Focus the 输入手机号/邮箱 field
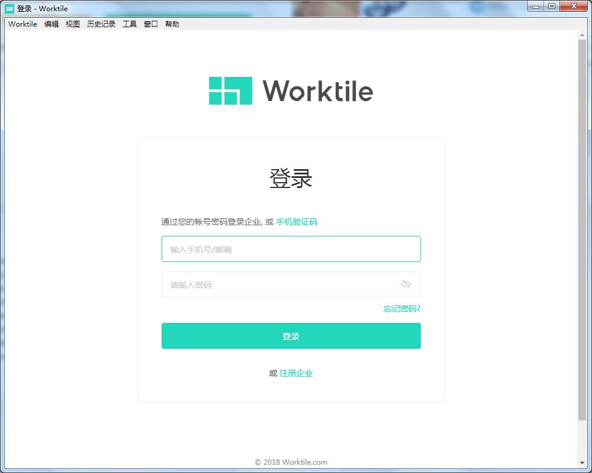The height and width of the screenshot is (473, 592). click(291, 249)
